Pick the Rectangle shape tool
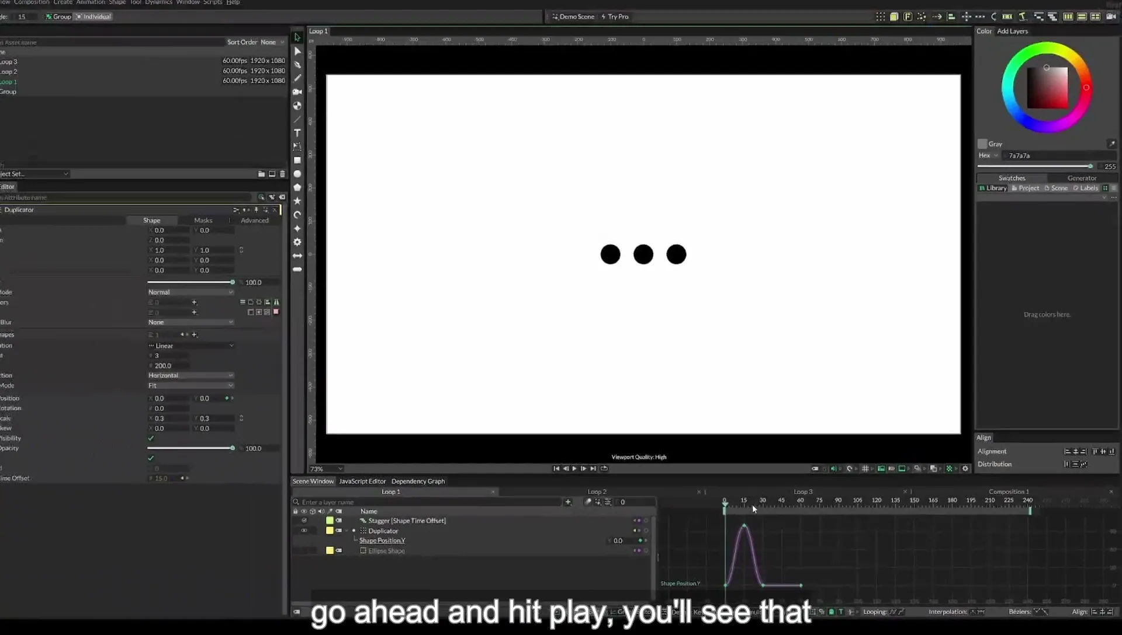The image size is (1122, 635). point(297,160)
